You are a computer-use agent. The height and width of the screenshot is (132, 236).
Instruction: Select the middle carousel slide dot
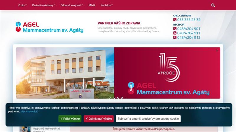(x=118, y=98)
